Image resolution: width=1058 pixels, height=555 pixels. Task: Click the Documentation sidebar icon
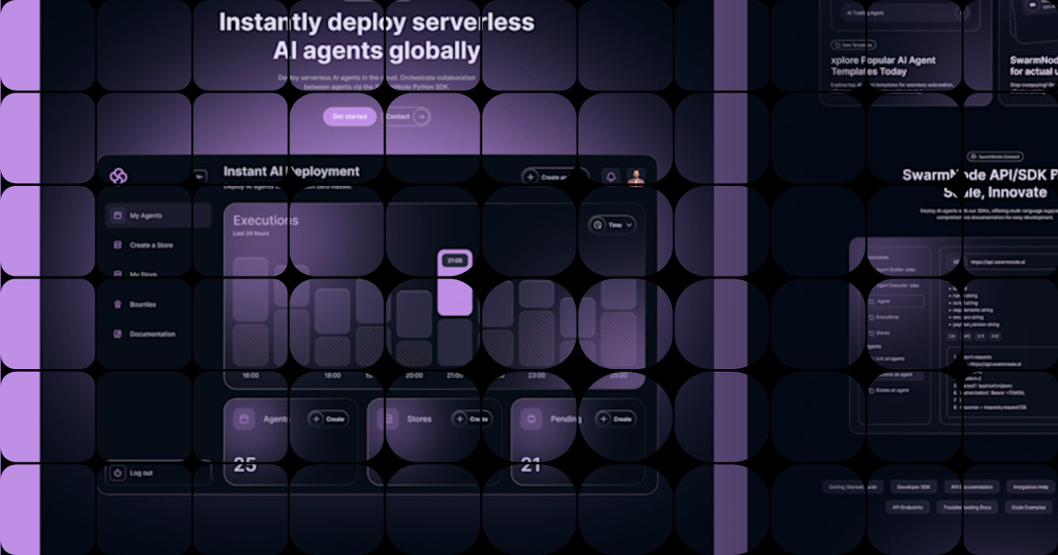point(117,334)
